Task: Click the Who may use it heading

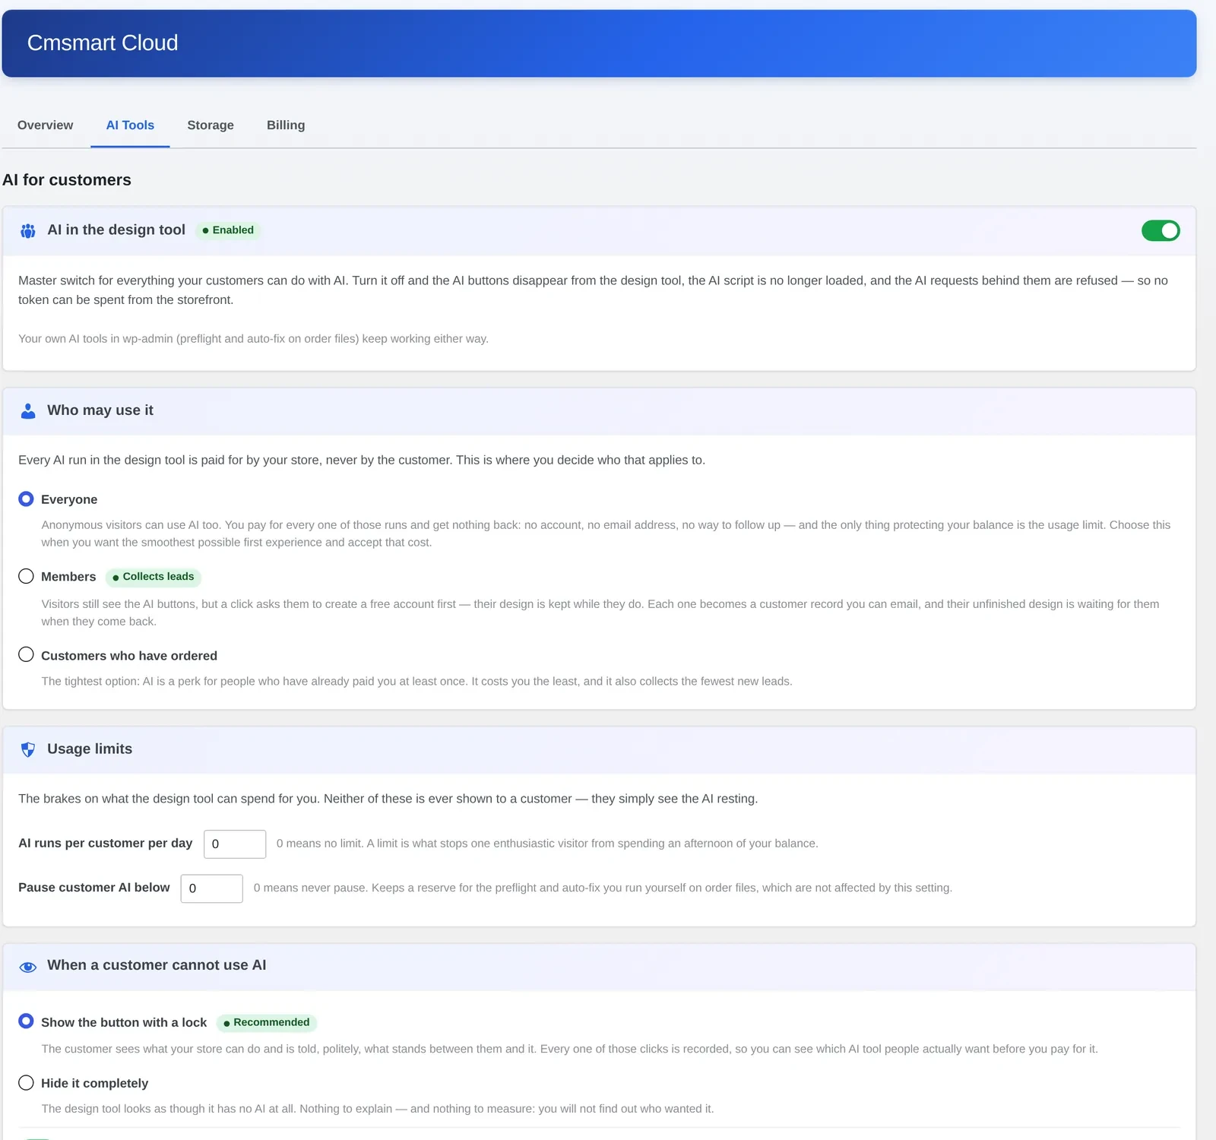Action: click(x=100, y=410)
